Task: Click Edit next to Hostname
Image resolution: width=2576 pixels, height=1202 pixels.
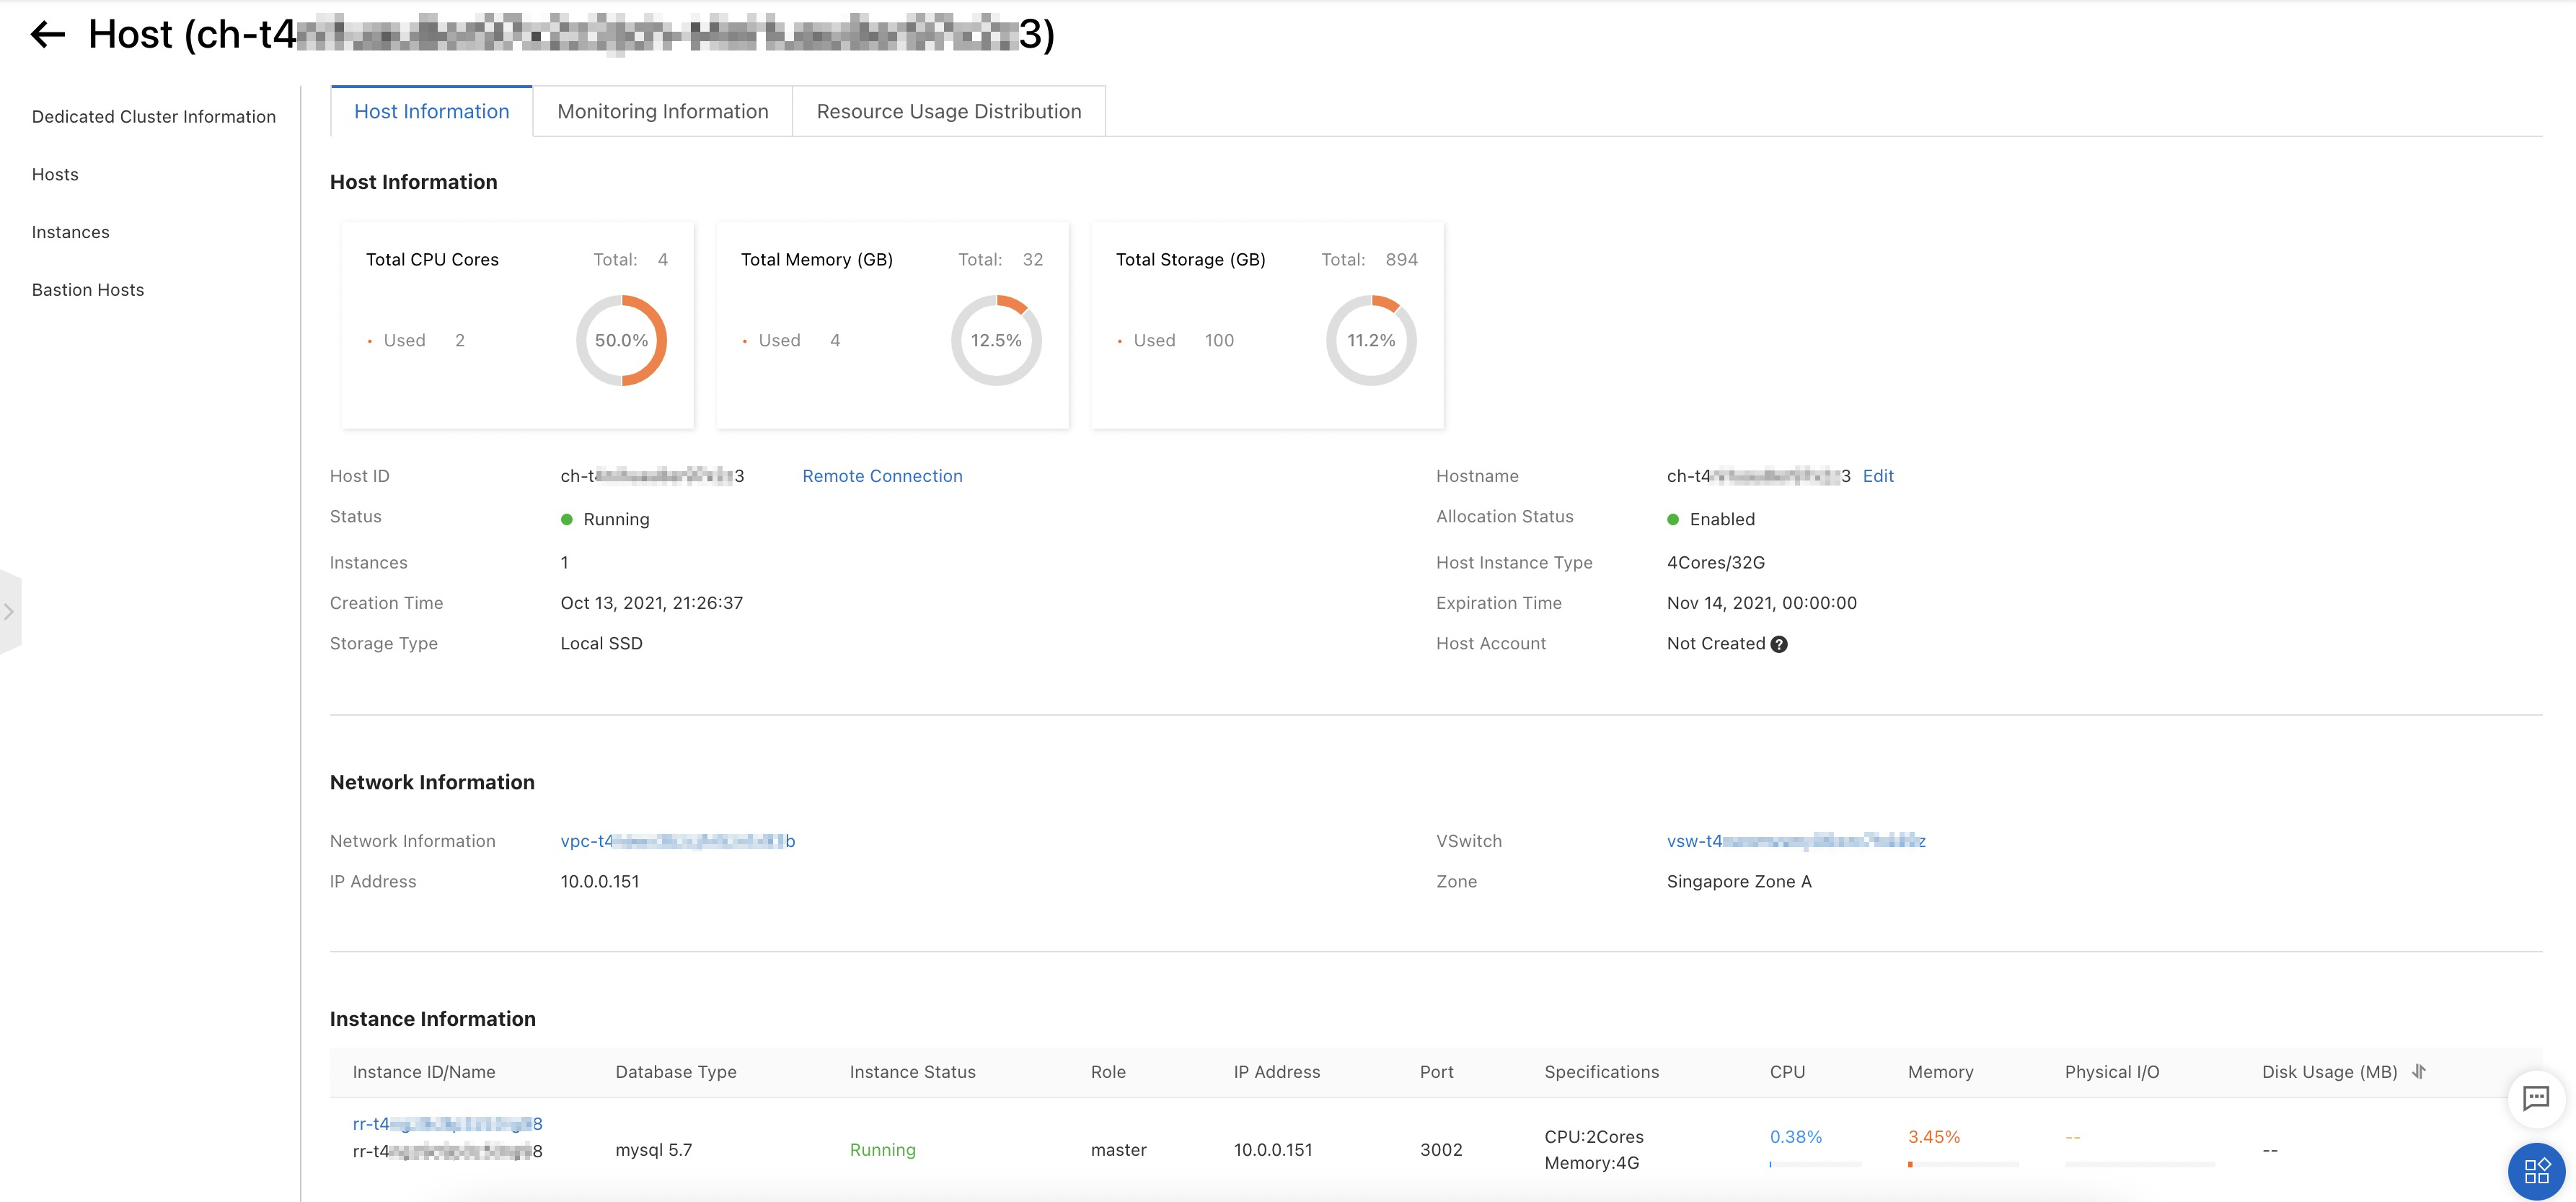Action: (1878, 476)
